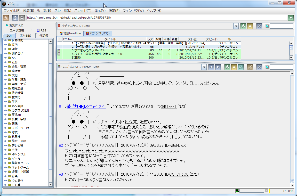The width and height of the screenshot is (297, 196).
Task: Open the board list dropdown for パチンコサロン
Action: 236,26
